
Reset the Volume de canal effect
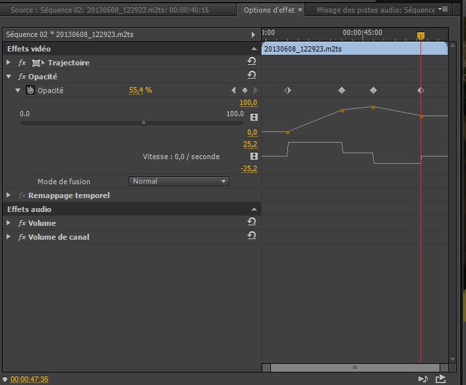(251, 236)
